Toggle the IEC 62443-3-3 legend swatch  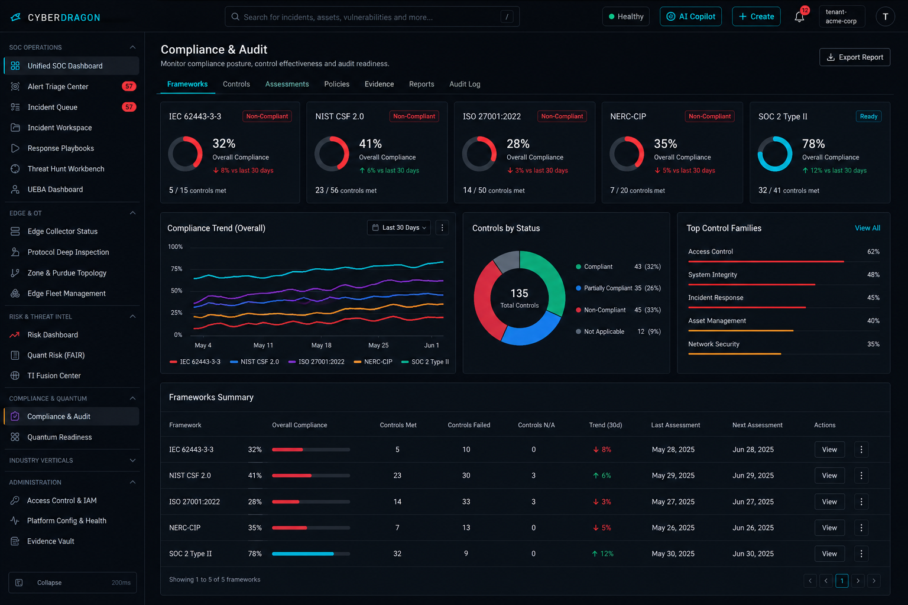(173, 362)
